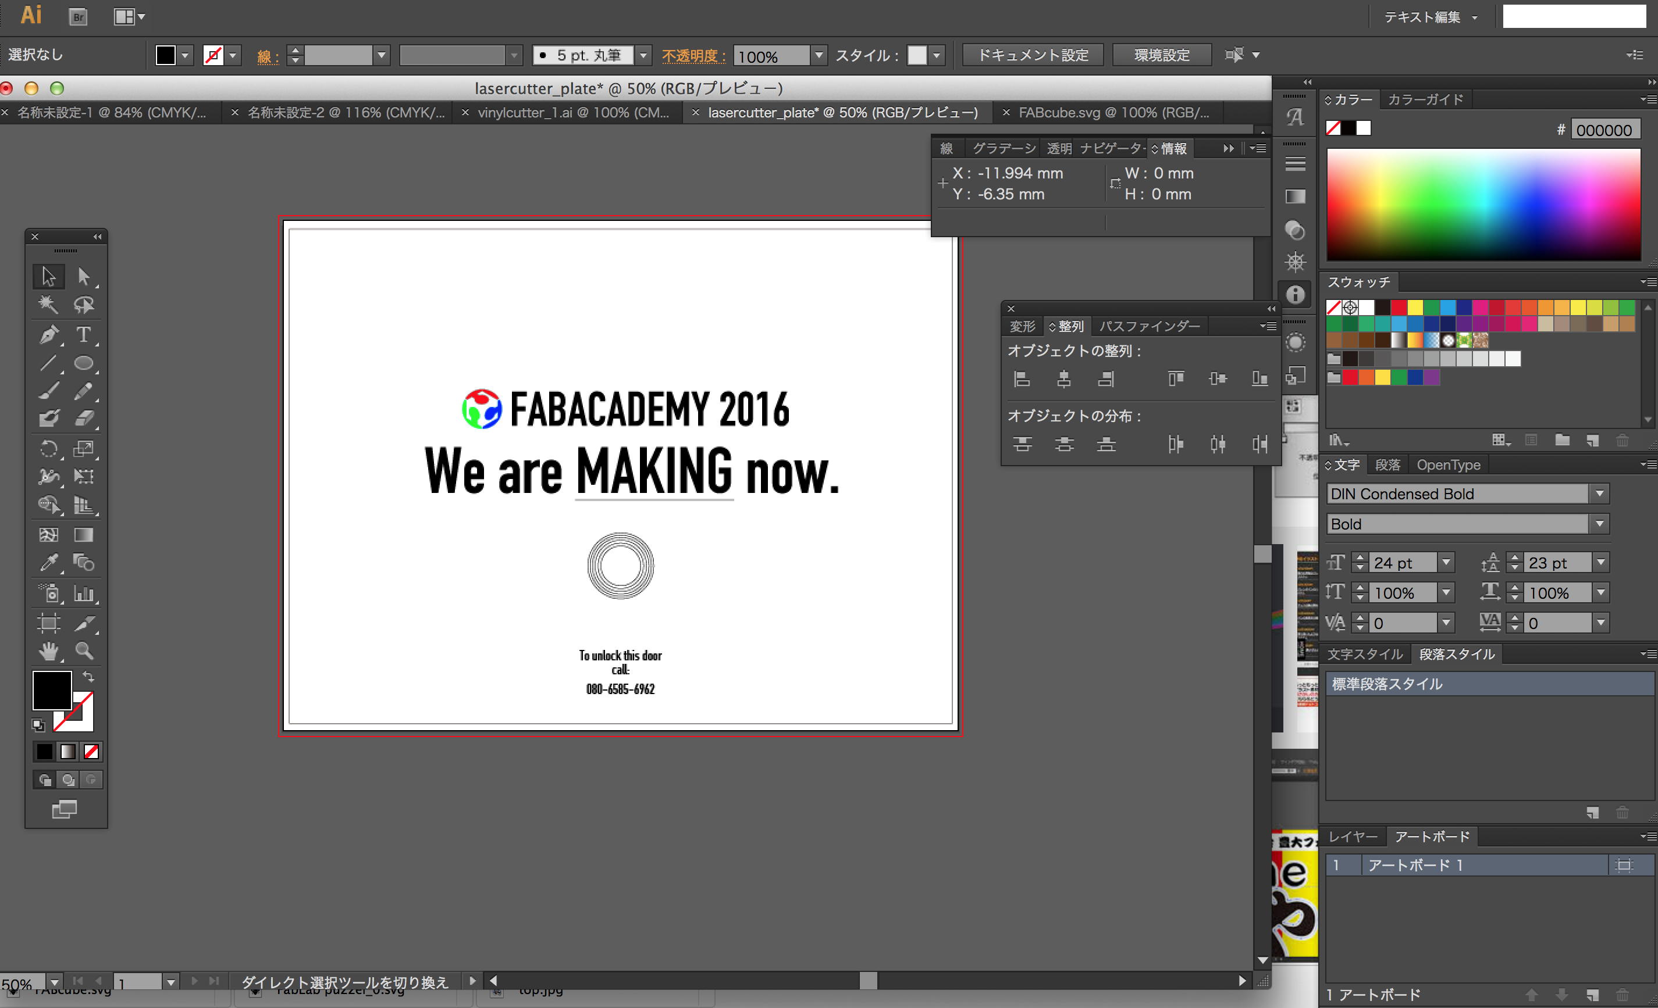Switch to FABcube.svg document tab
Screen dimensions: 1658x1008
point(1113,113)
